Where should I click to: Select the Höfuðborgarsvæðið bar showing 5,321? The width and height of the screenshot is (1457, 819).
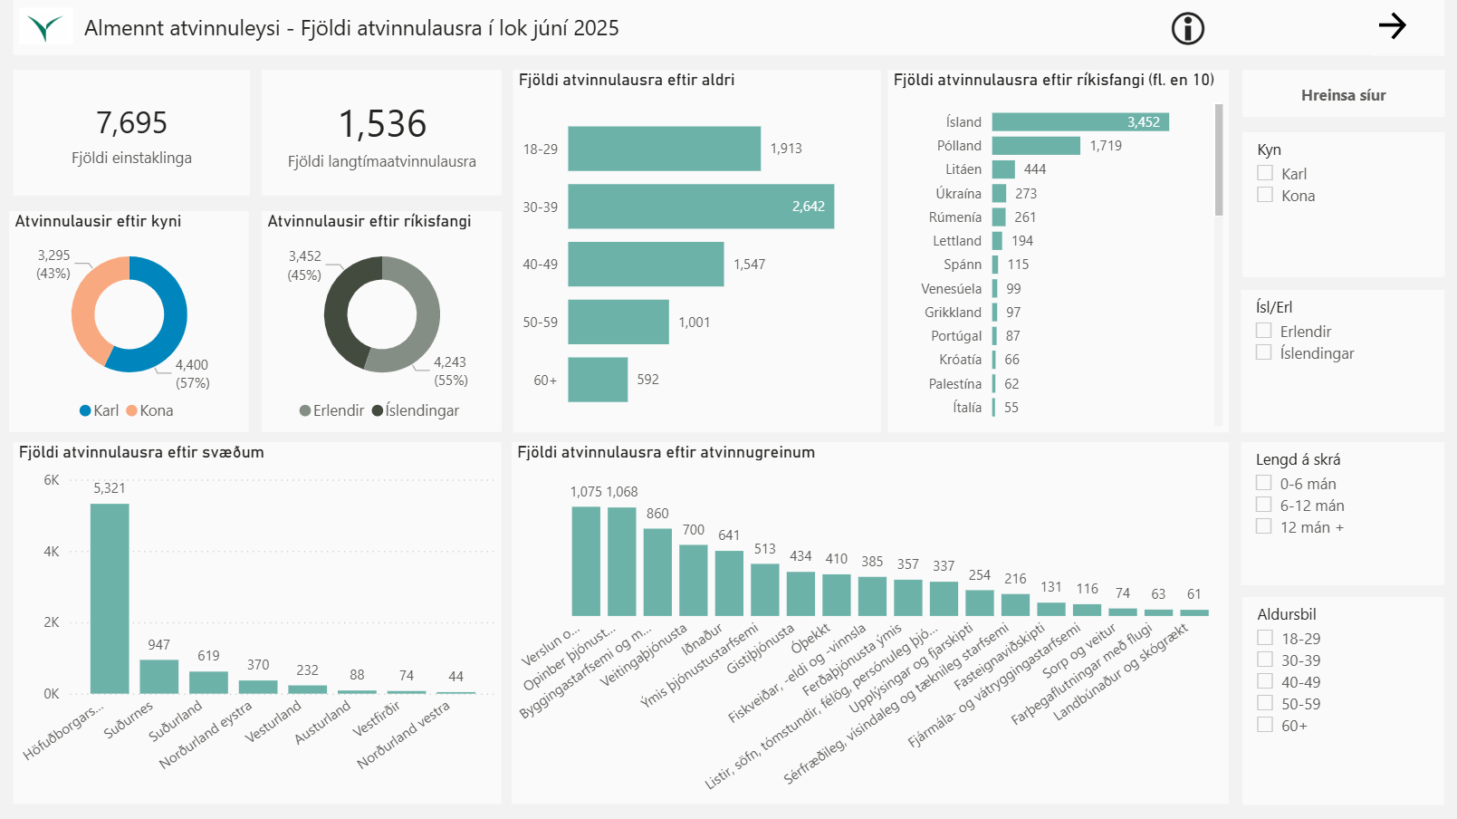click(x=110, y=599)
